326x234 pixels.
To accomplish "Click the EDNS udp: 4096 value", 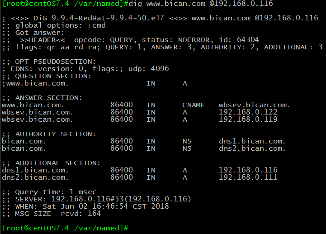I will (x=149, y=69).
